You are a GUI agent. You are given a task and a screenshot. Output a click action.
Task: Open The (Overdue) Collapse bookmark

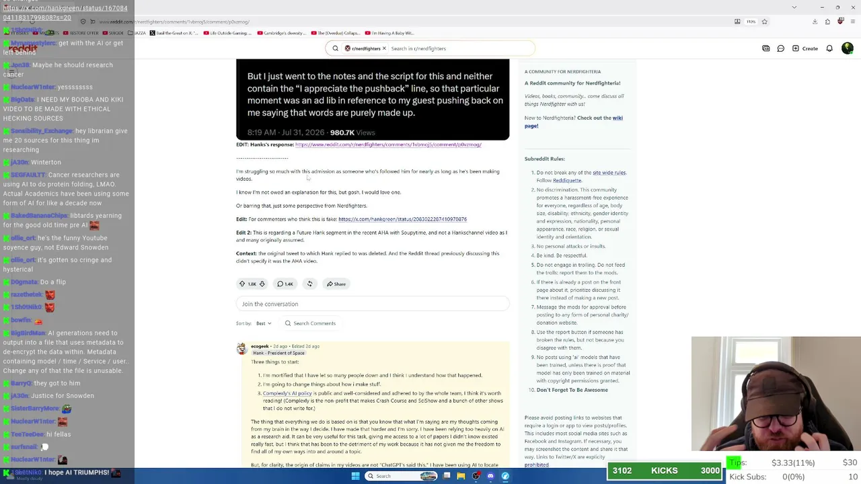pyautogui.click(x=335, y=33)
